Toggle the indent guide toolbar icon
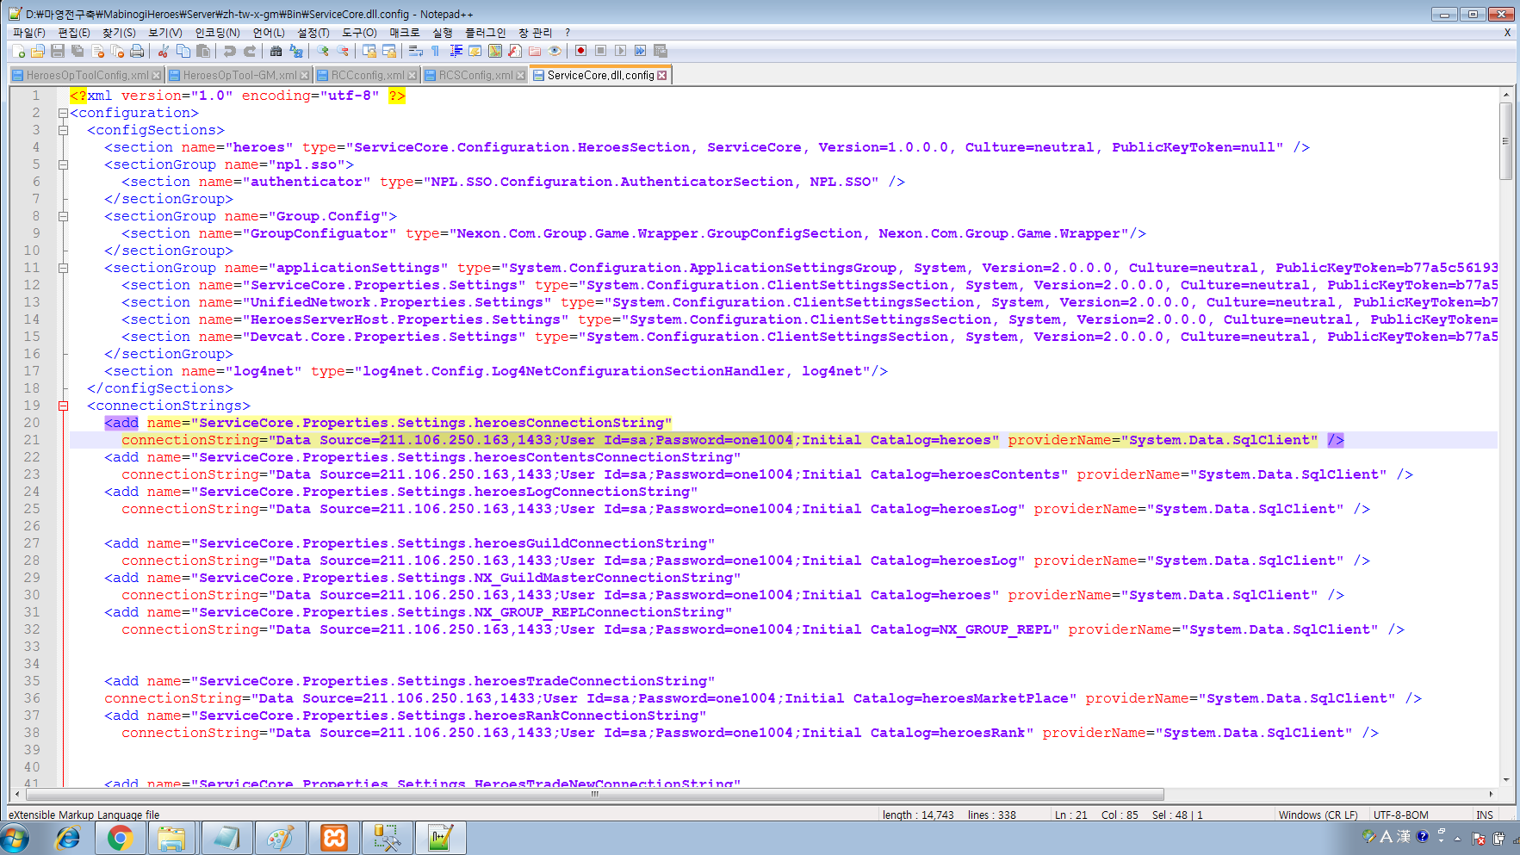Viewport: 1520px width, 855px height. coord(456,51)
